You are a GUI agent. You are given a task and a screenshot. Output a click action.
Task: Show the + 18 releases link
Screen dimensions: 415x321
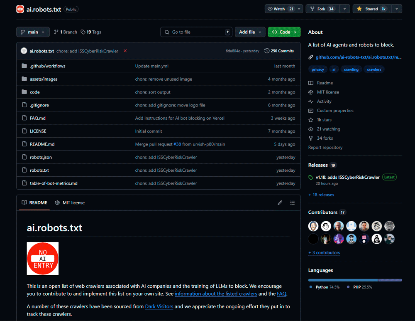321,195
